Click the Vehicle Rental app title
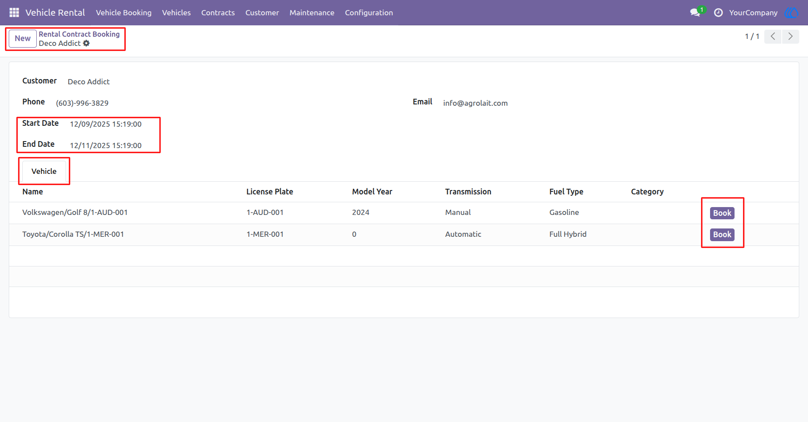The width and height of the screenshot is (808, 422). [x=55, y=13]
